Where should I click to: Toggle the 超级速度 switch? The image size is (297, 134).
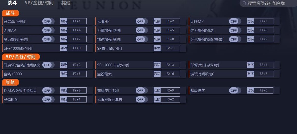[x=235, y=90]
